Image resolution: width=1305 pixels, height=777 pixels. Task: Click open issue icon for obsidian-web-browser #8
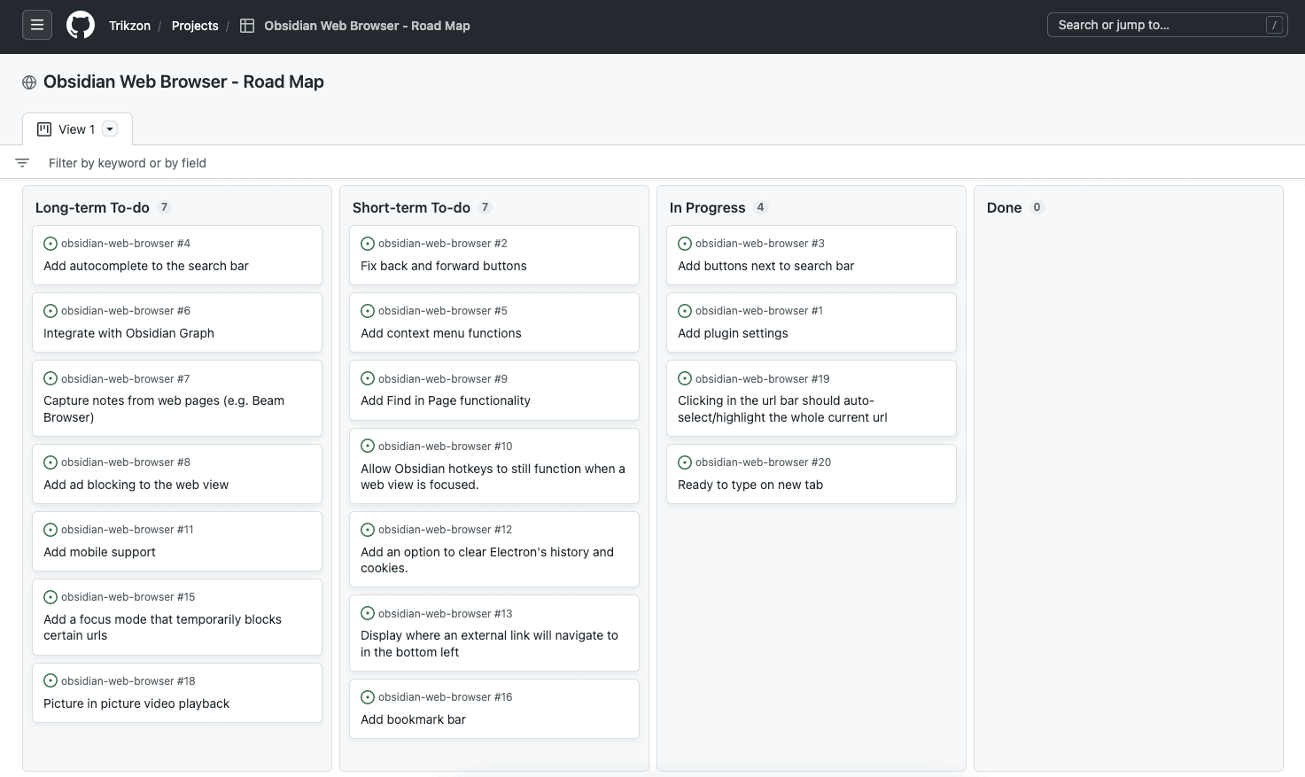click(50, 462)
